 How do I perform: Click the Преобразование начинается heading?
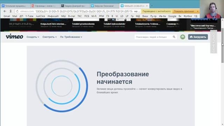[x=123, y=78]
